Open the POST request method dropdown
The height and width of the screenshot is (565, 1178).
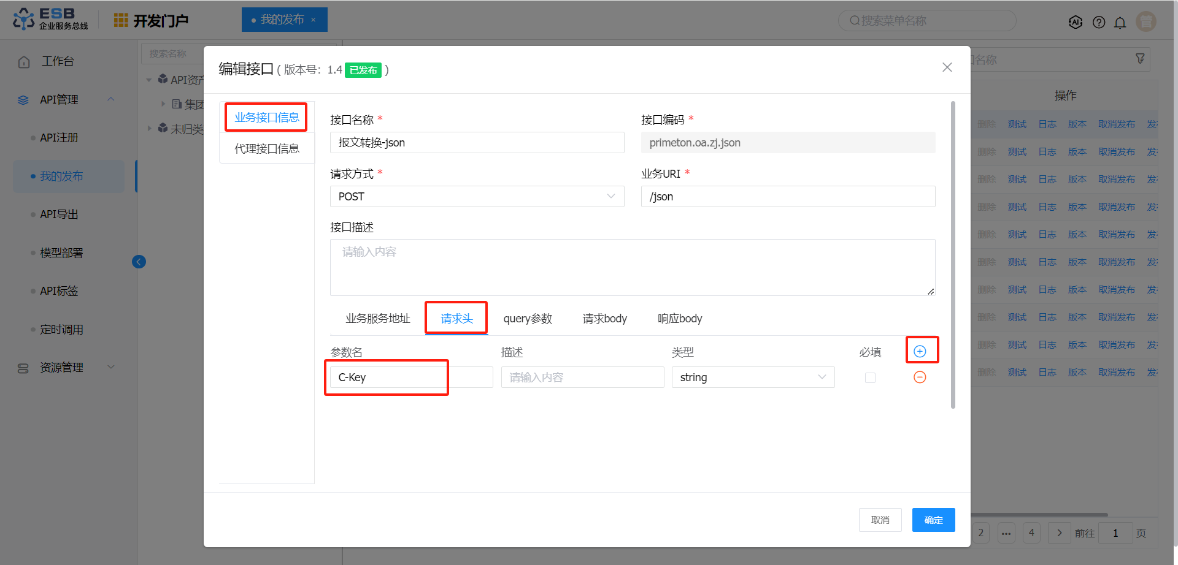point(477,197)
